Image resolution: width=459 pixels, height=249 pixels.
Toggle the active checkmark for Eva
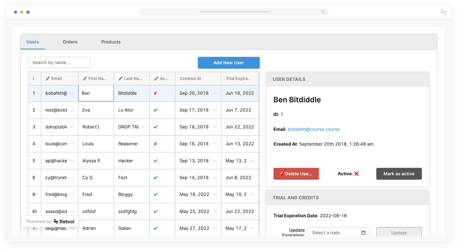[156, 110]
